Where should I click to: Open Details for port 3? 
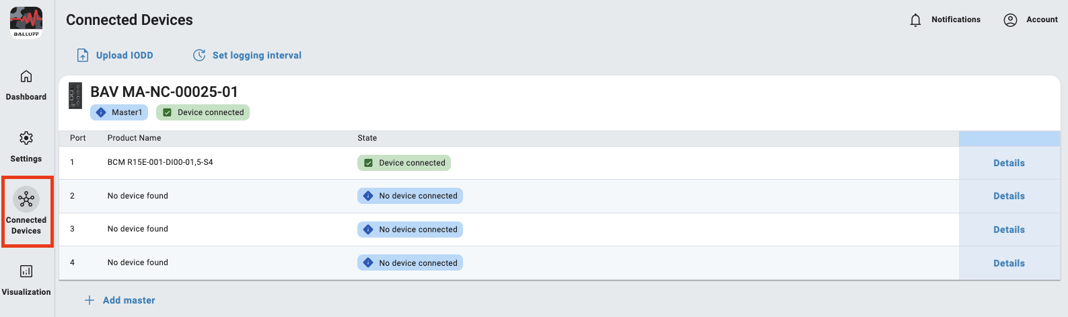(1009, 230)
